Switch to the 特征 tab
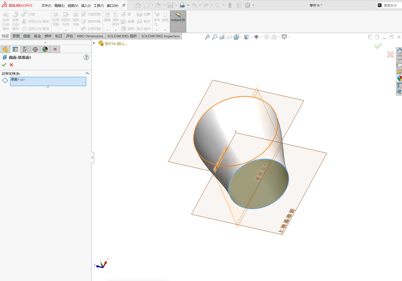This screenshot has width=402, height=281. coord(5,36)
